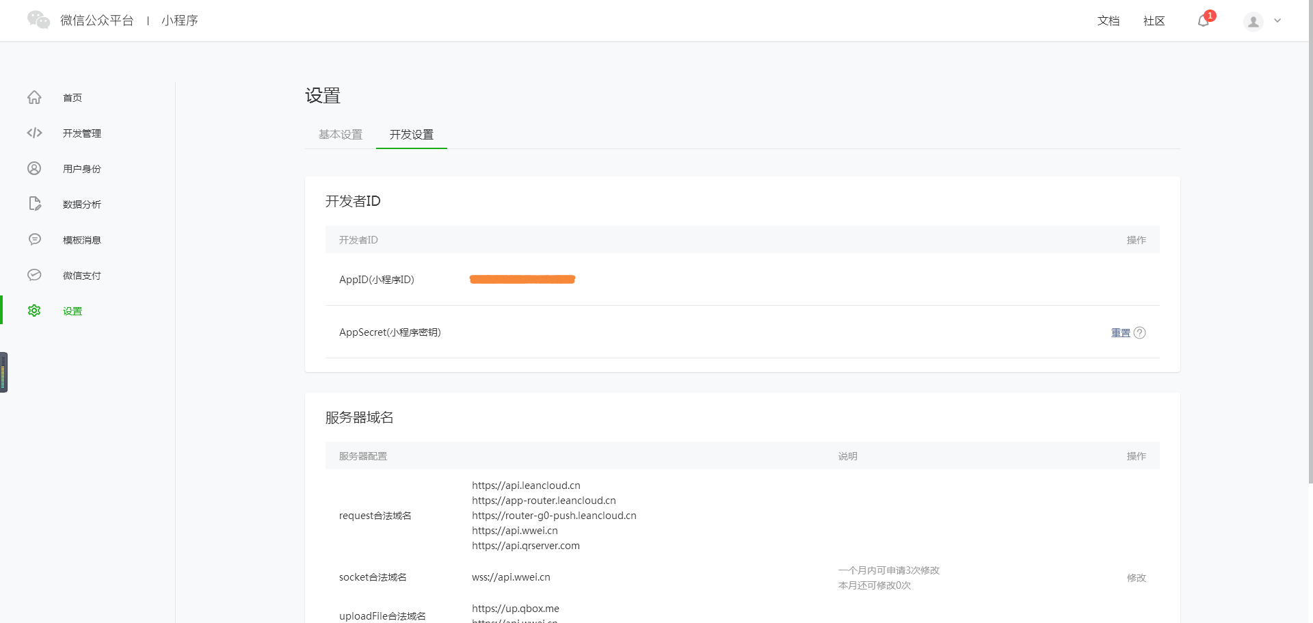Open the notification bell icon
The height and width of the screenshot is (623, 1313).
click(1204, 21)
